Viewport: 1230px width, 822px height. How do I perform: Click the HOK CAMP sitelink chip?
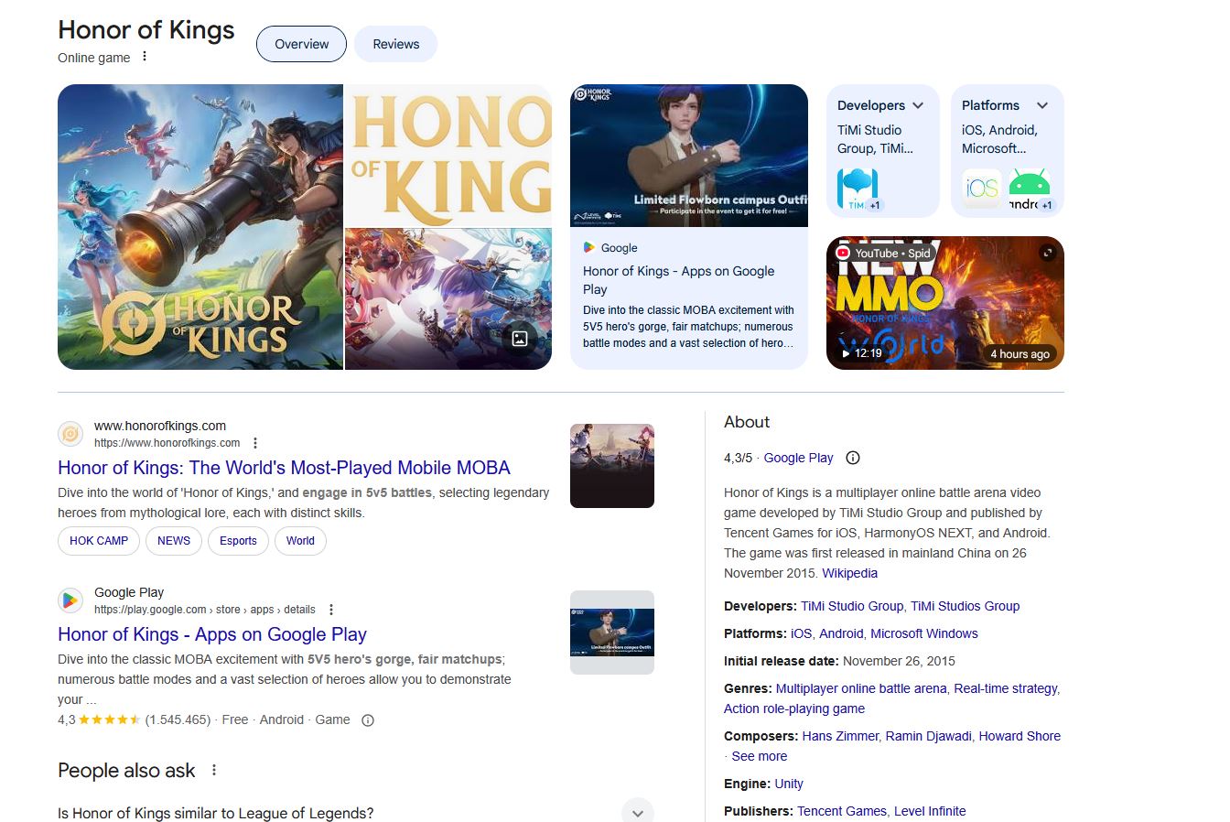[x=99, y=541]
